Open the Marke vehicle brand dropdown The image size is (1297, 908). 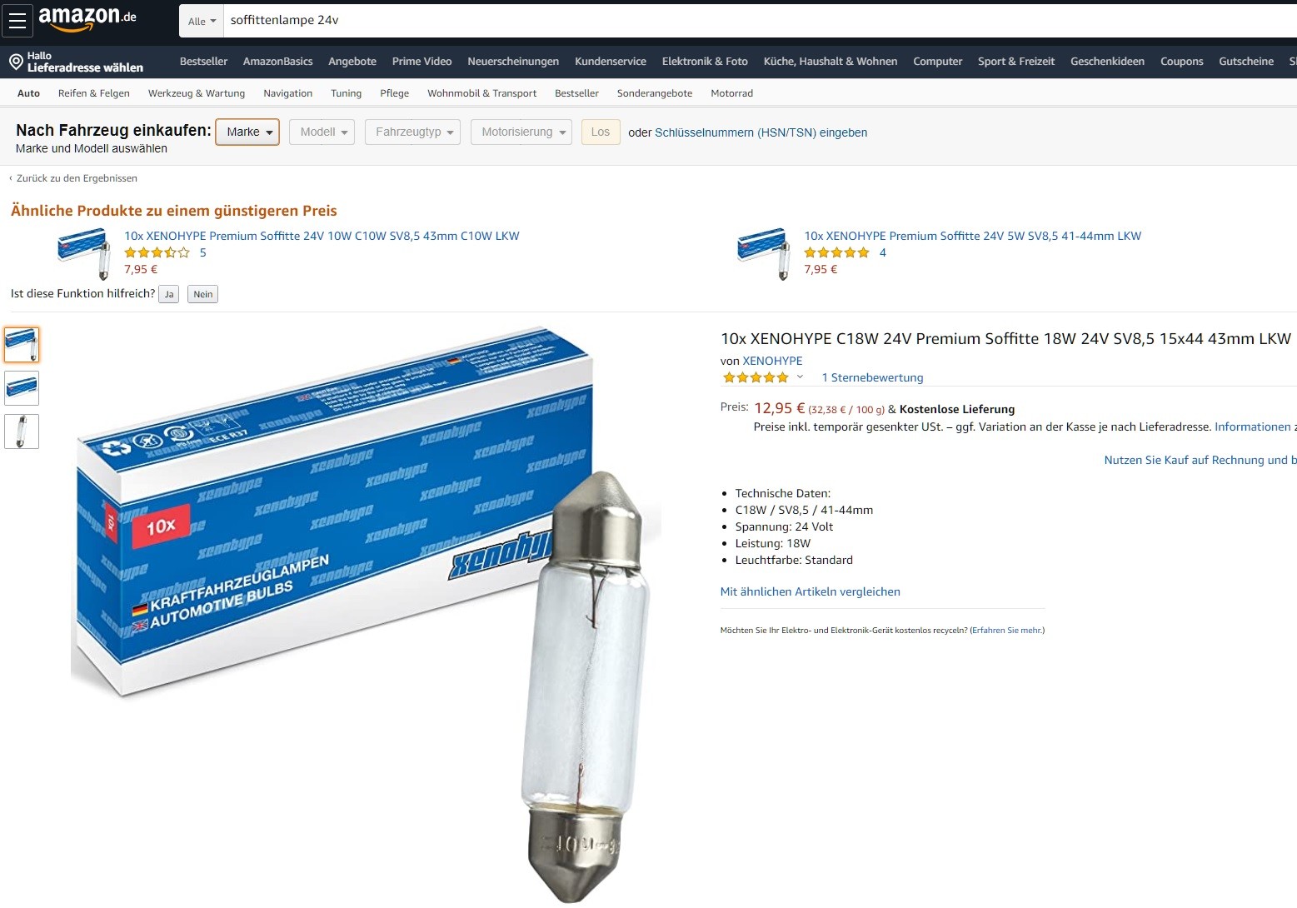pos(247,132)
